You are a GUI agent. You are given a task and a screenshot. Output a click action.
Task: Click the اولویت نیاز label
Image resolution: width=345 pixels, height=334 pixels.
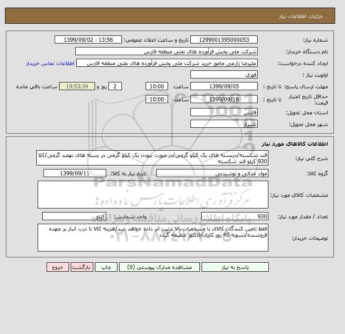tap(315, 75)
